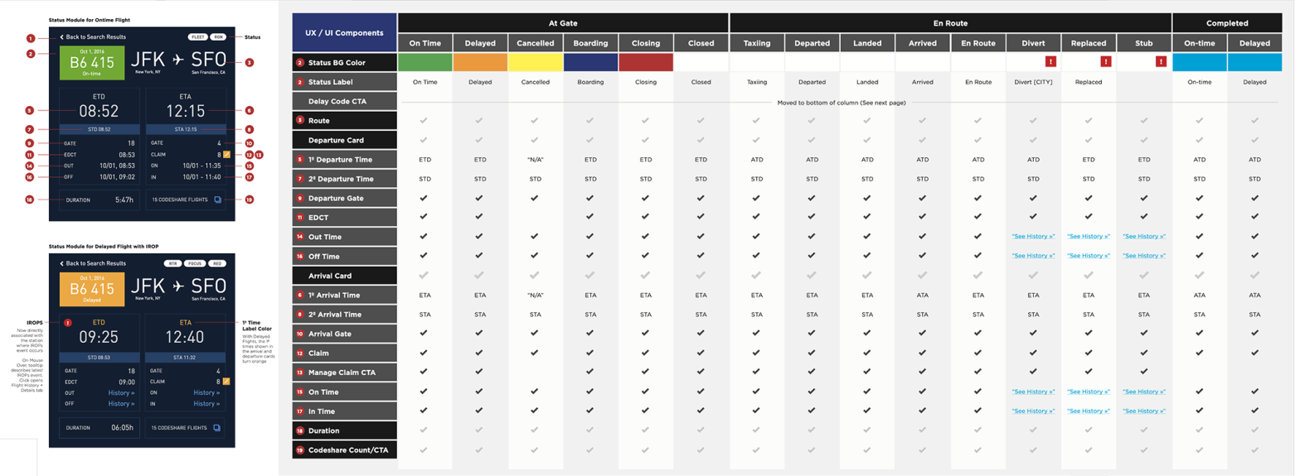
Task: Click the codeshare flights icon in the delayed module
Action: pos(217,428)
